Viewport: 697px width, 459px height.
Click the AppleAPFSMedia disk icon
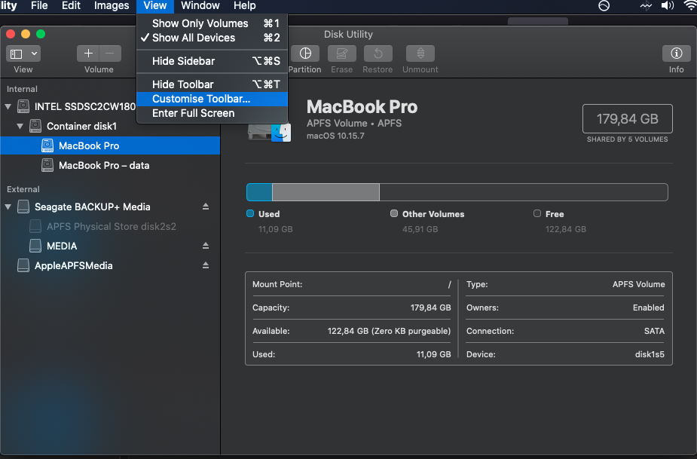pos(23,265)
